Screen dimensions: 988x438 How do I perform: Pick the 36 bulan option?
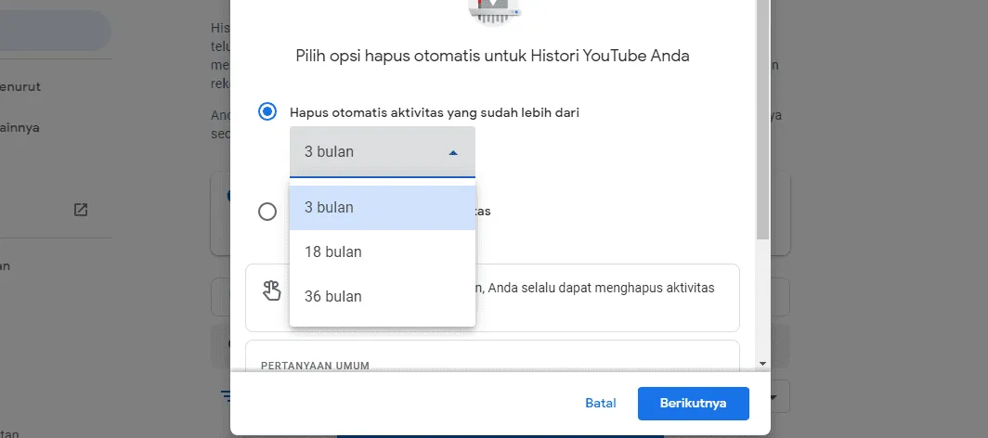pyautogui.click(x=383, y=296)
